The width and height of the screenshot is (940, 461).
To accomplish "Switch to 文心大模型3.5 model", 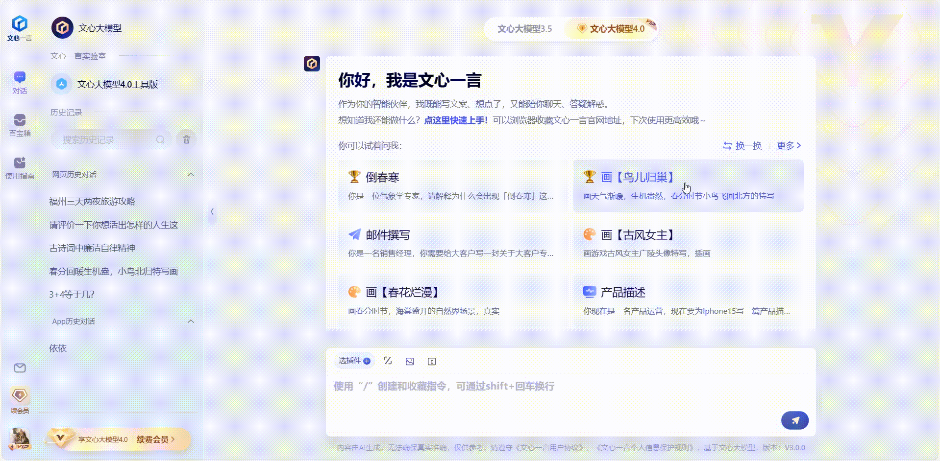I will coord(525,28).
